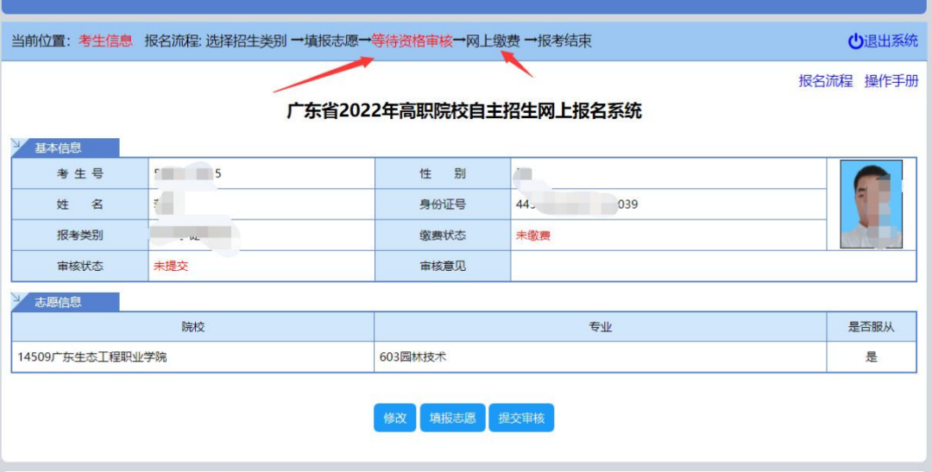Click the red 等待资格审核 step
This screenshot has width=932, height=472.
412,41
